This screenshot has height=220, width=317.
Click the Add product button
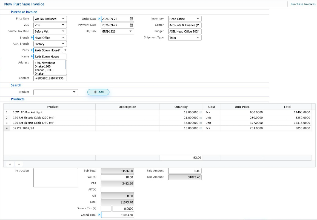[98, 92]
